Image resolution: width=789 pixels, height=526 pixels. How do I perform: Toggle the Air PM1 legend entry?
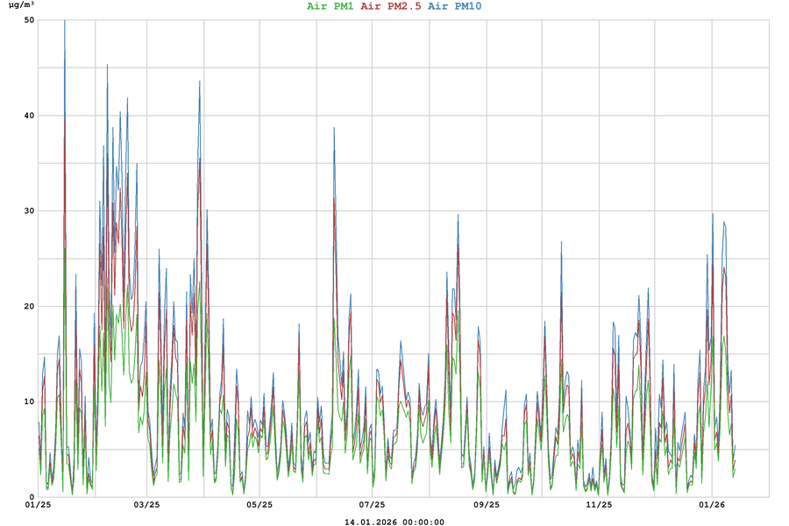(331, 6)
